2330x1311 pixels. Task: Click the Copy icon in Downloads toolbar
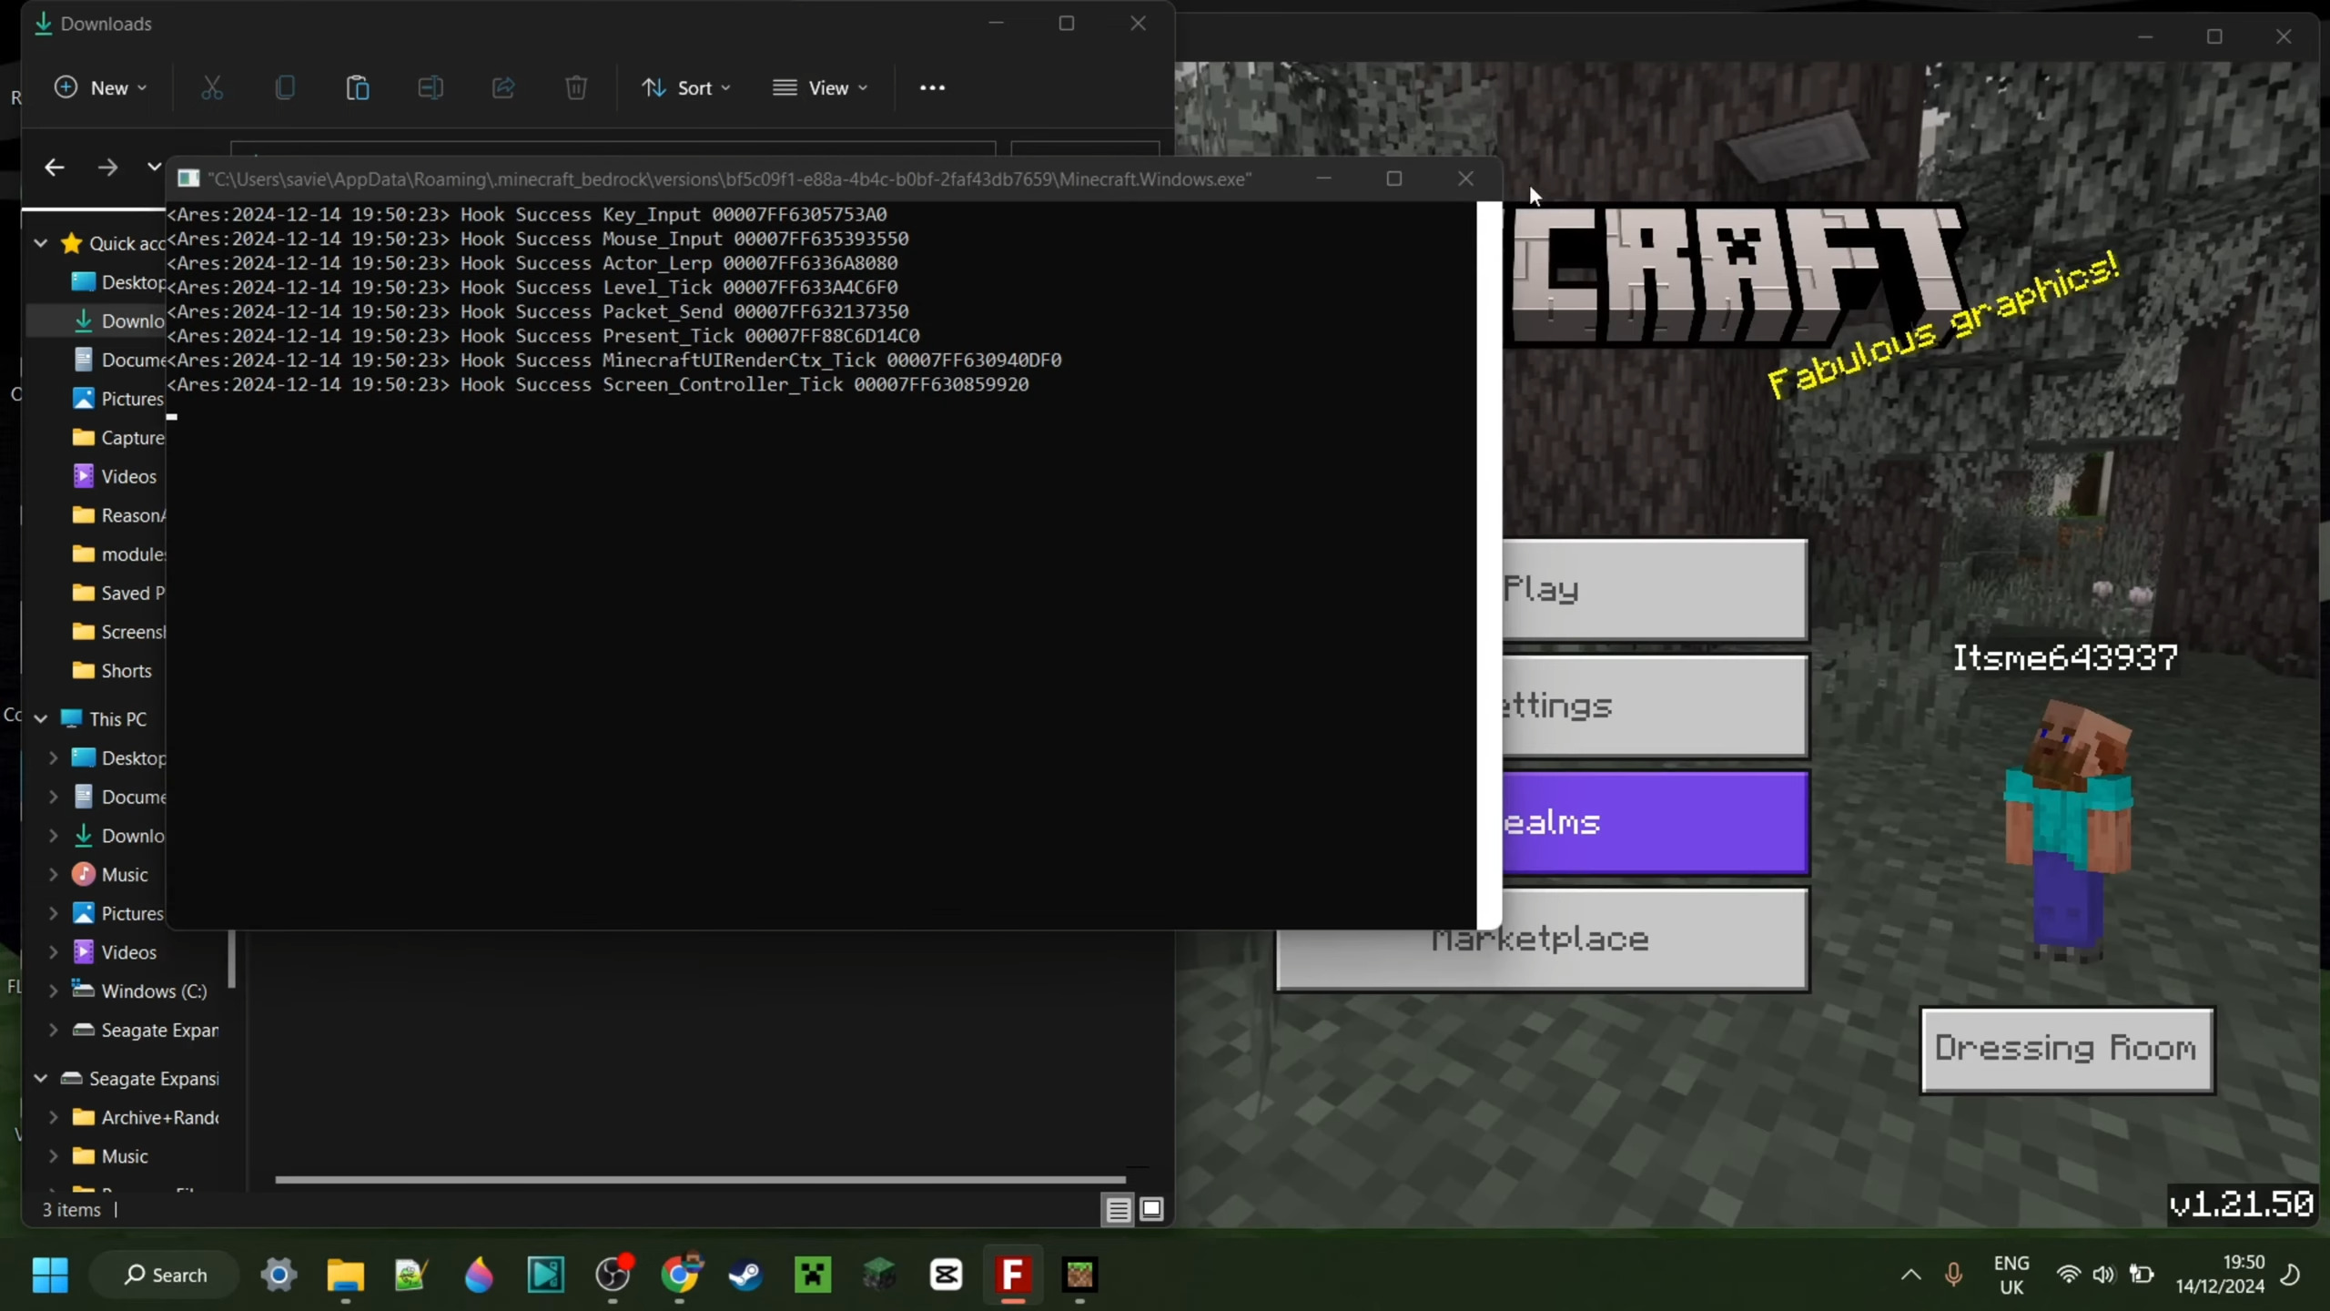pos(285,87)
